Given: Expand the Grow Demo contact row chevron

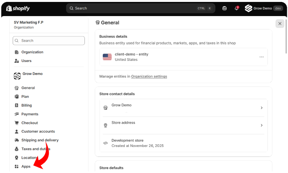Looking at the screenshot, I should point(262,108).
